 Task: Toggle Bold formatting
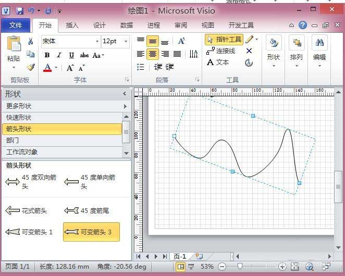pyautogui.click(x=47, y=55)
